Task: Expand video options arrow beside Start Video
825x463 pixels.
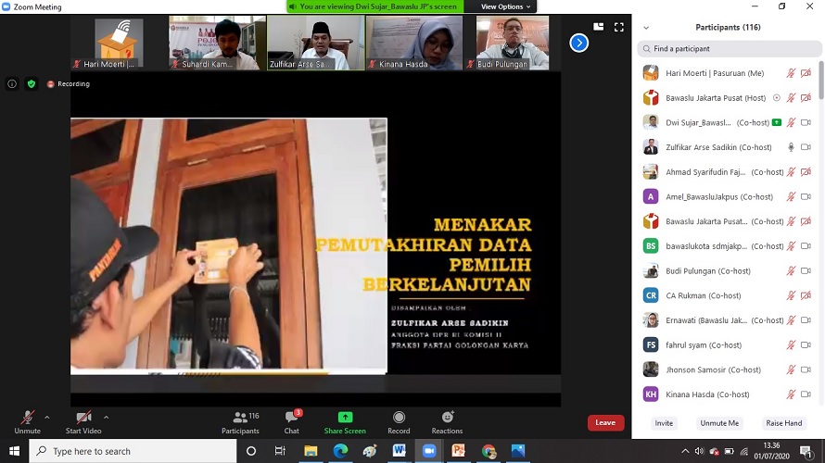Action: pyautogui.click(x=107, y=417)
